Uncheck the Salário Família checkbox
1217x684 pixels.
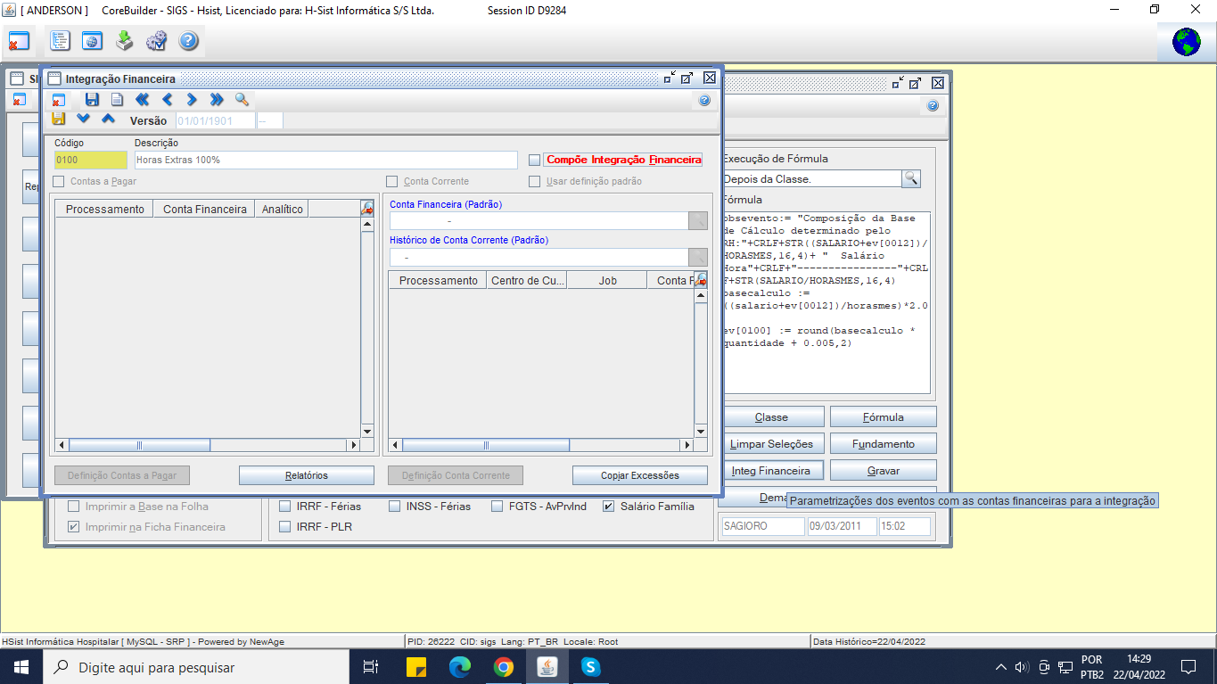pos(609,506)
